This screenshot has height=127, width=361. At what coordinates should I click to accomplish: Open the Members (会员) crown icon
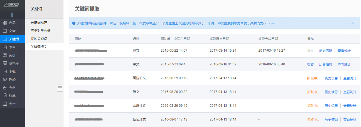(x=5, y=88)
